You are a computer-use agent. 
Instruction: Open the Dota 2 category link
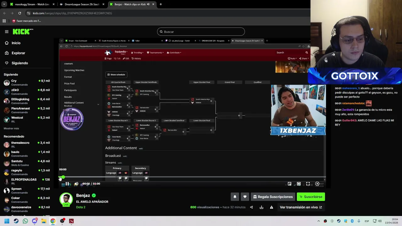(x=81, y=207)
